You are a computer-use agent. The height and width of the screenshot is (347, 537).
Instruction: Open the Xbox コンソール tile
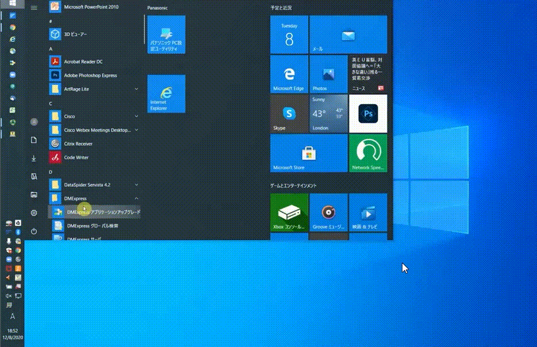click(289, 213)
